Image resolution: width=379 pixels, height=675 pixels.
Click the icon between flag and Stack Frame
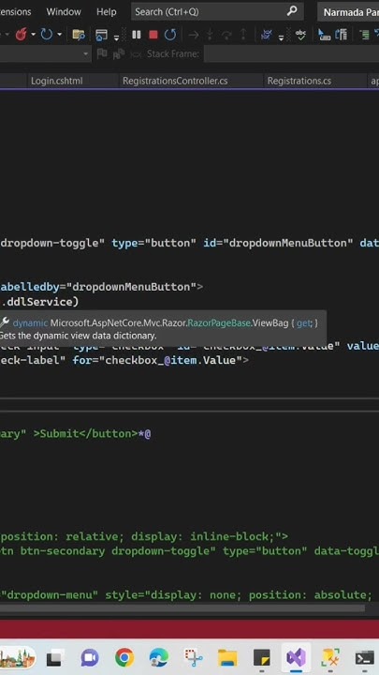pyautogui.click(x=118, y=54)
